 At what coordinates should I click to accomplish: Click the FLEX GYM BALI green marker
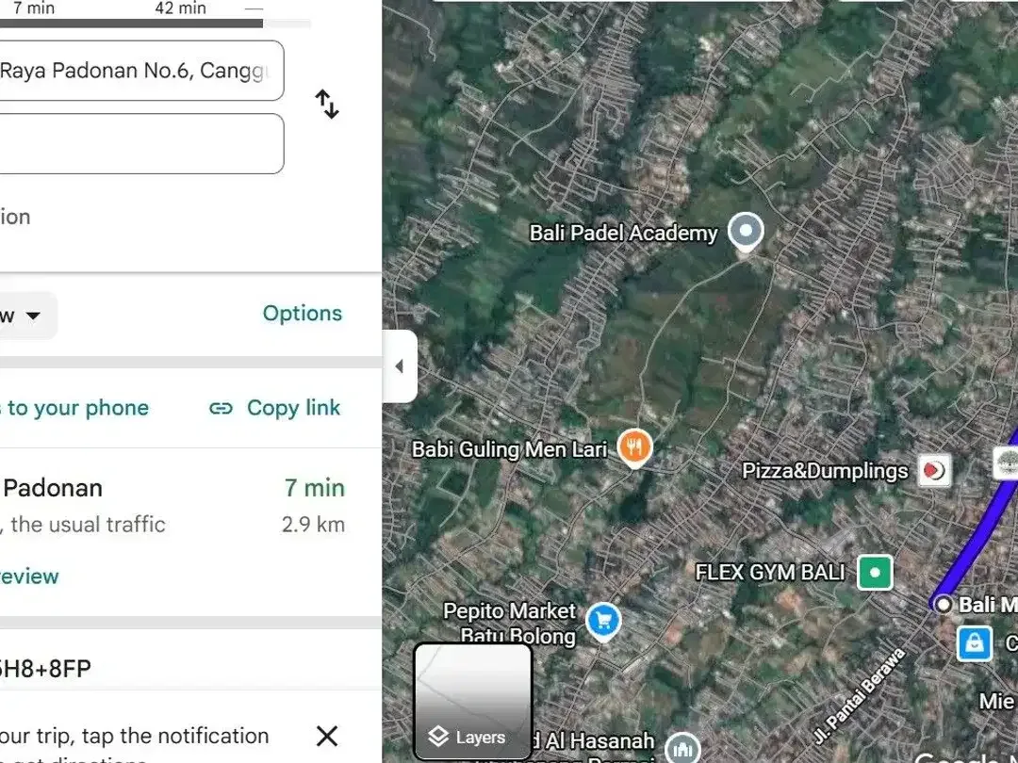(x=875, y=573)
